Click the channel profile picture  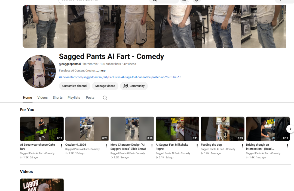[39, 71]
